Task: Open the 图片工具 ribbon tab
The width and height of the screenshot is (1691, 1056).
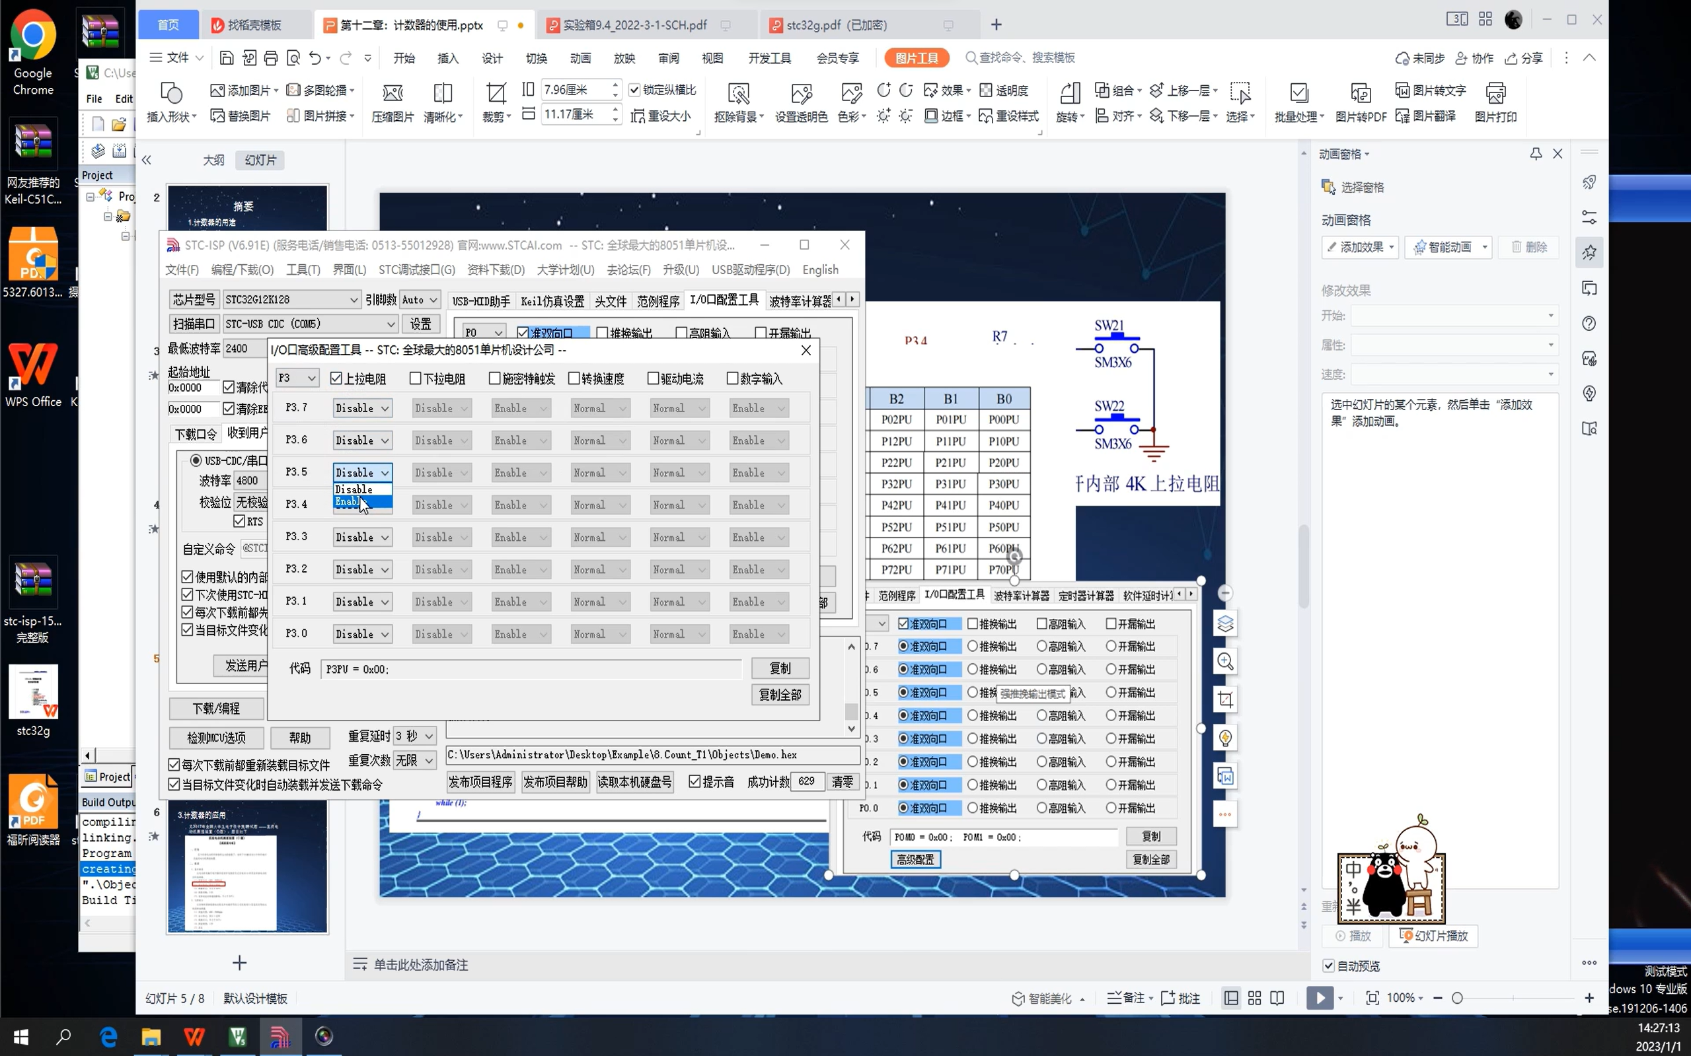Action: [x=917, y=58]
